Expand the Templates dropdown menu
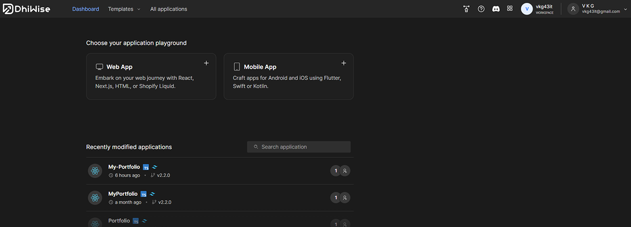Viewport: 631px width, 227px height. [x=124, y=9]
